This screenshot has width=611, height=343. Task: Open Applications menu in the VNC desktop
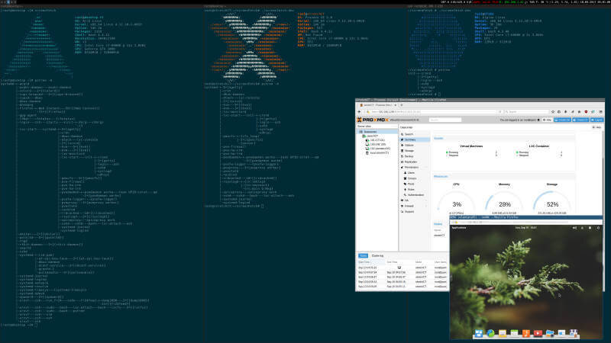point(459,228)
